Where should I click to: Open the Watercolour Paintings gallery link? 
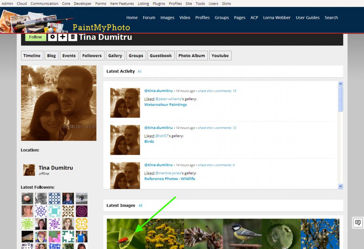[166, 105]
